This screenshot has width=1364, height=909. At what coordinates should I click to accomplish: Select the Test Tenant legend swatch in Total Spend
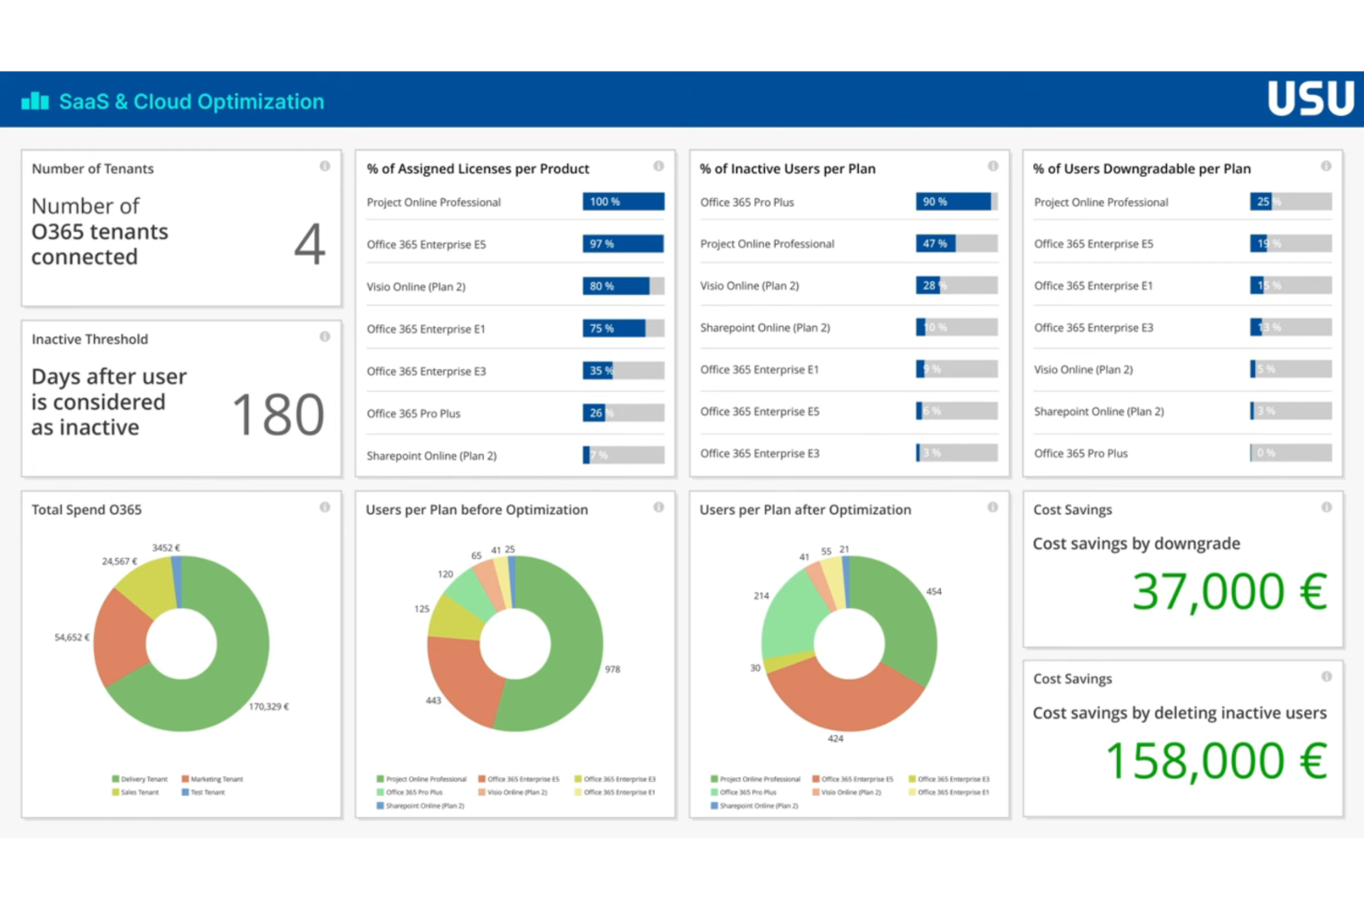pyautogui.click(x=185, y=792)
